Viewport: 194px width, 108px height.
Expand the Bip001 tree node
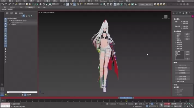point(8,25)
